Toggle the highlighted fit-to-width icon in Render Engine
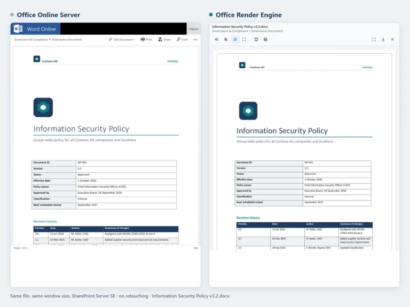This screenshot has height=307, width=410. click(235, 39)
